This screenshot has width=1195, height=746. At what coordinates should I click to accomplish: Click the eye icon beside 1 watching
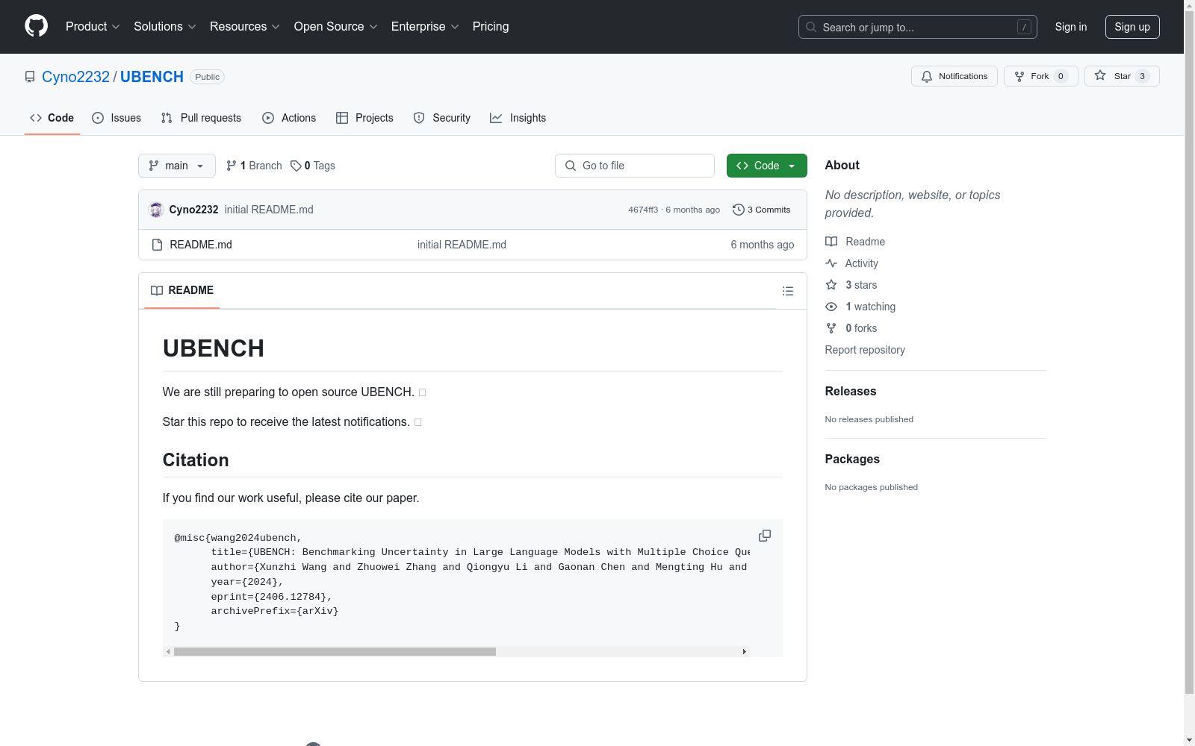click(x=831, y=307)
